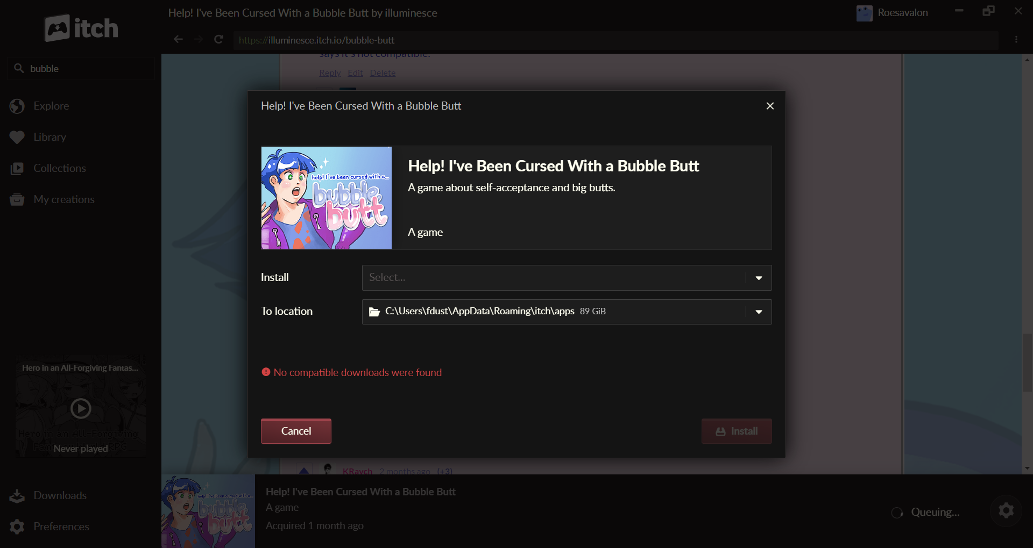Click 'A game about self-acceptance' description
The image size is (1033, 548).
coord(512,188)
